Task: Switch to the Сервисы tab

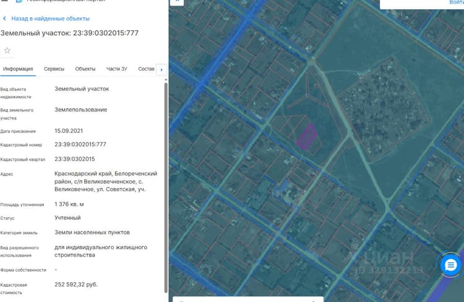Action: [x=54, y=69]
